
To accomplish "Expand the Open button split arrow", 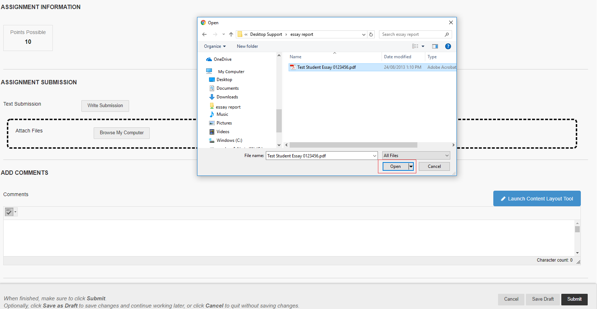I will coord(411,166).
